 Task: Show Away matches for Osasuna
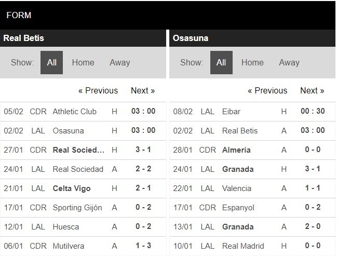coord(289,62)
